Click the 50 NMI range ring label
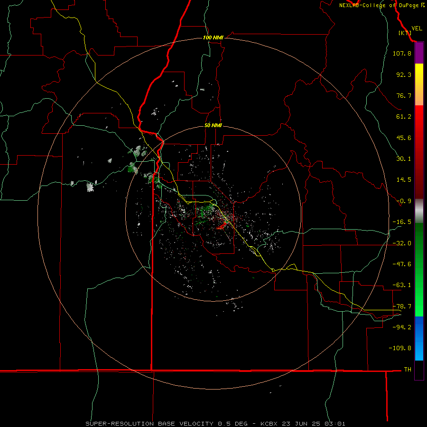 pos(213,125)
